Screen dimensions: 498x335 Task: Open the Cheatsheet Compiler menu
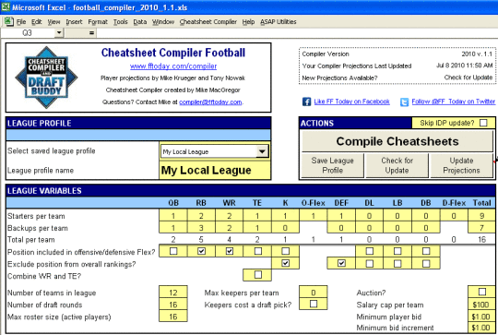[x=208, y=21]
